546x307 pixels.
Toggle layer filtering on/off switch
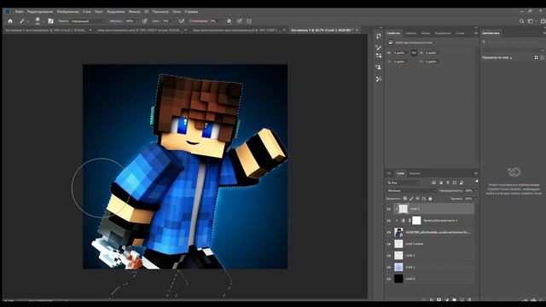(476, 182)
